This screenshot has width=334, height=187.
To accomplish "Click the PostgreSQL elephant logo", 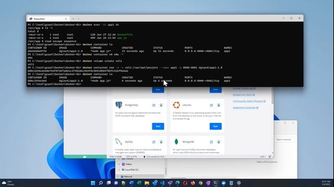I will (x=118, y=105).
